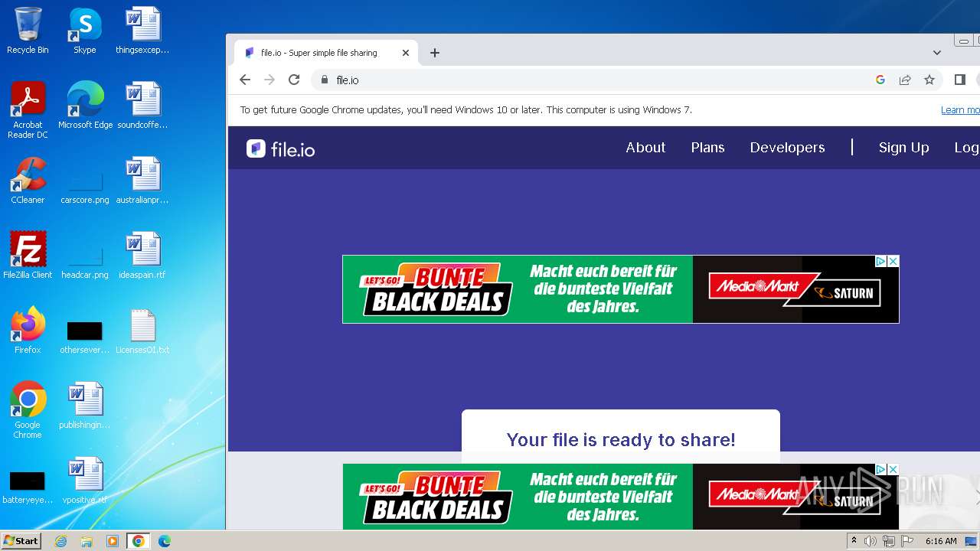Open the Action Center flag icon

point(907,541)
